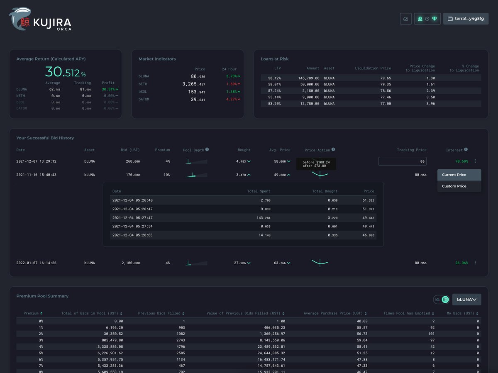Click the wallet icon beside terra1 address
The width and height of the screenshot is (498, 373).
[x=450, y=19]
